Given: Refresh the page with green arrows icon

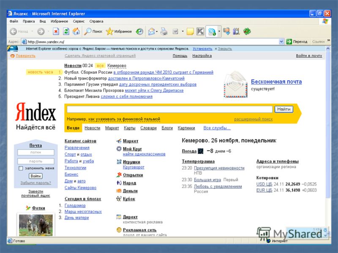Looking at the screenshot, I should click(x=66, y=31).
